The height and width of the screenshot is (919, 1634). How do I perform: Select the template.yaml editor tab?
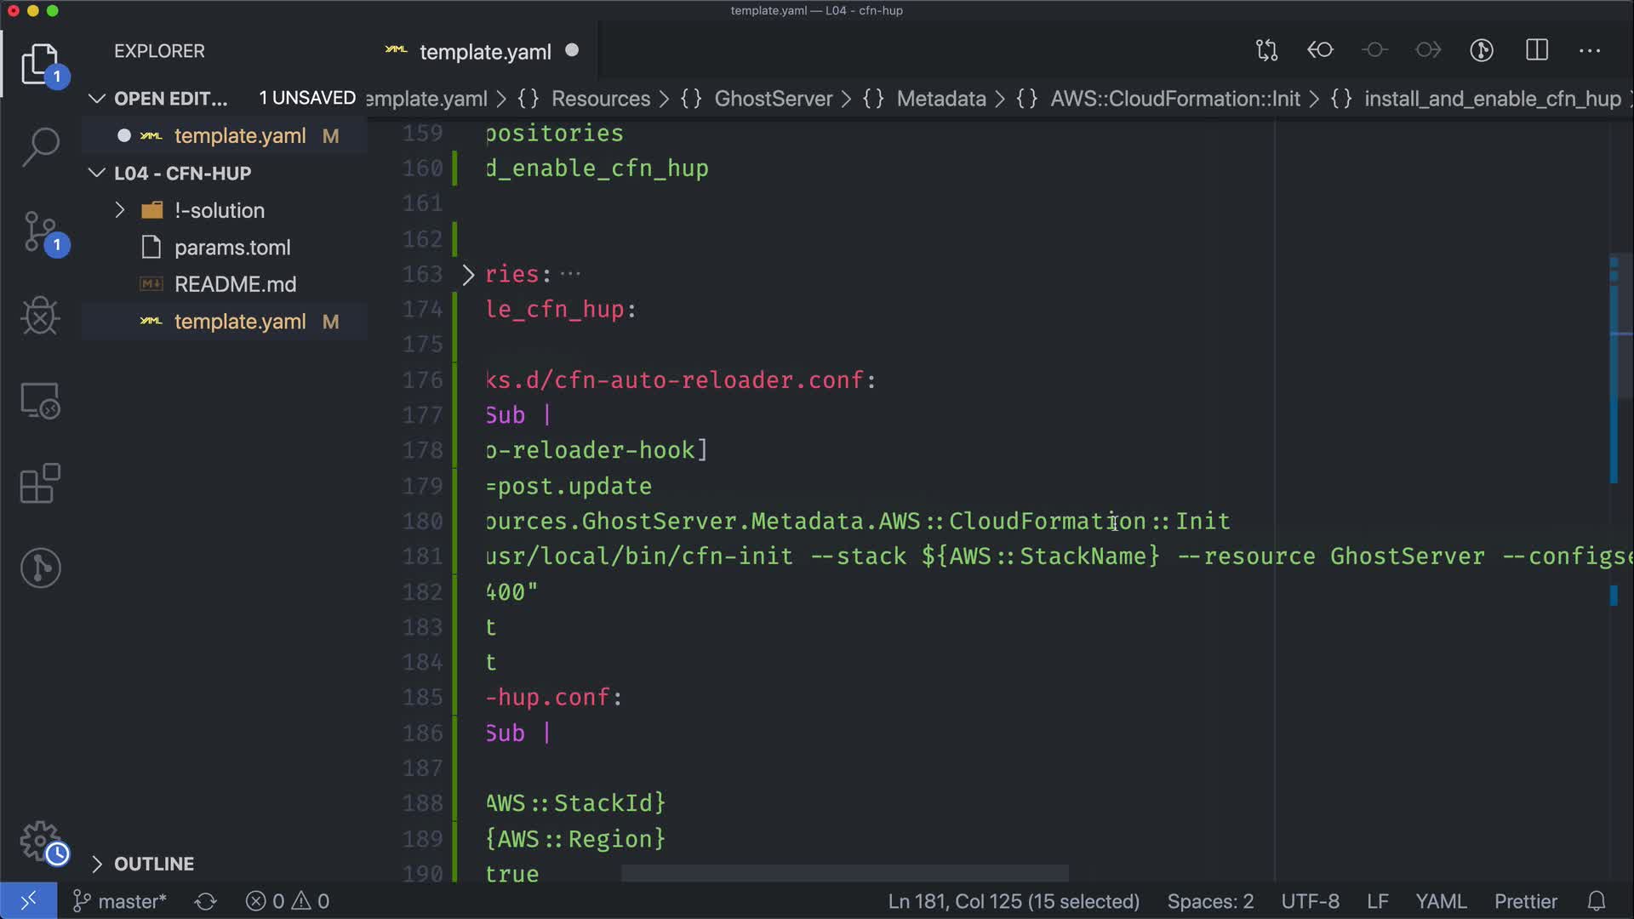click(485, 52)
